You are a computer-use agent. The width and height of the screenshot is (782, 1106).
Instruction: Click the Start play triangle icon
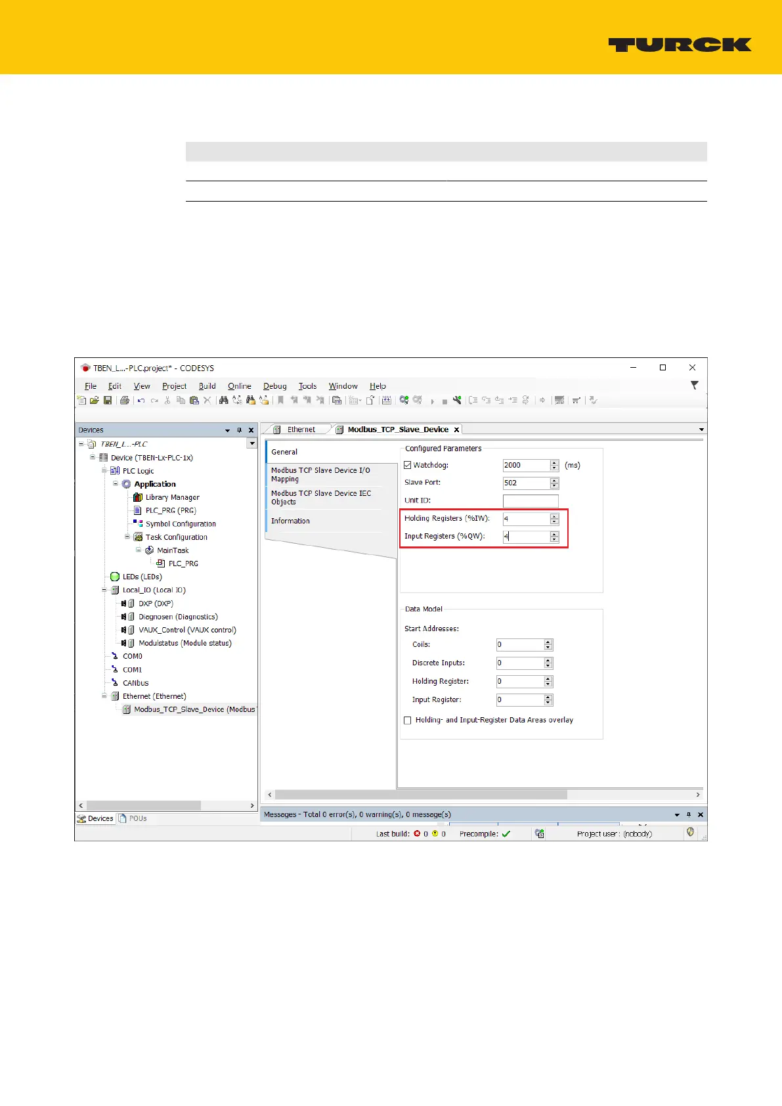tap(432, 401)
